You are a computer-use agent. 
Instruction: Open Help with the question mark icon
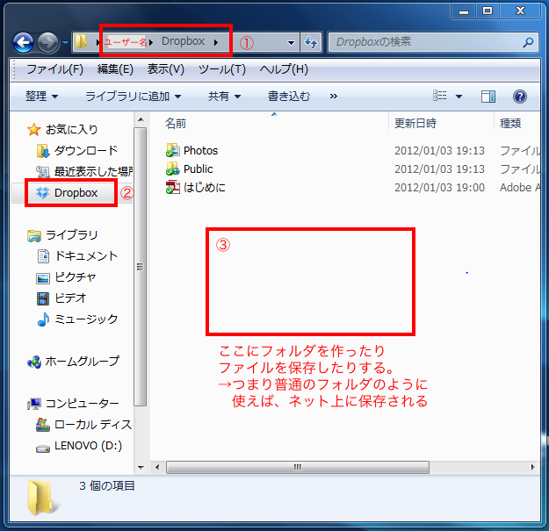coord(520,97)
